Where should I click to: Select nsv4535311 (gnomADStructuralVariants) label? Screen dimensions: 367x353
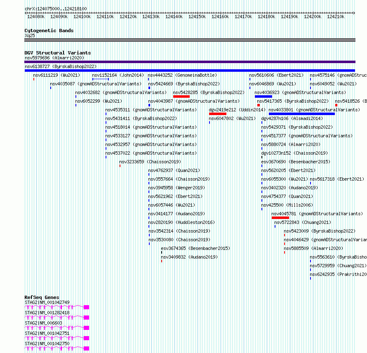tap(151, 110)
